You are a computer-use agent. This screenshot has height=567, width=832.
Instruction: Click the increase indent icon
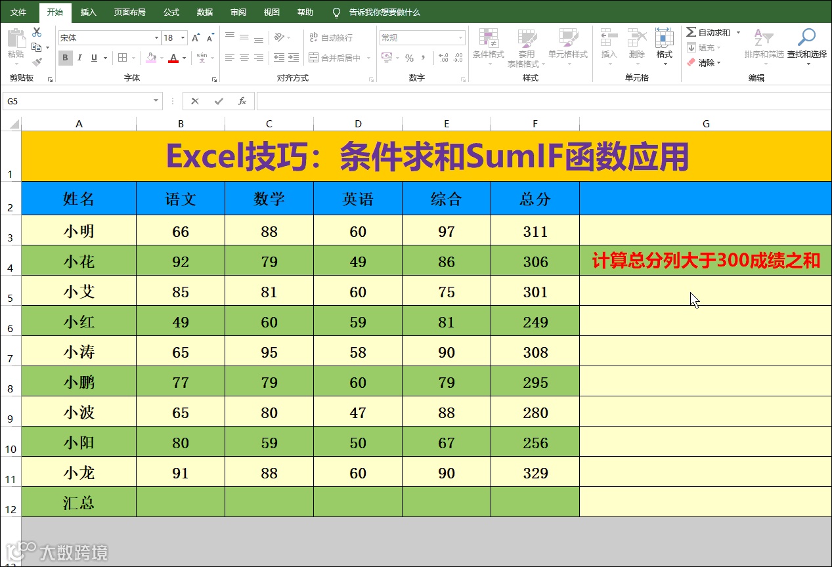pos(294,58)
